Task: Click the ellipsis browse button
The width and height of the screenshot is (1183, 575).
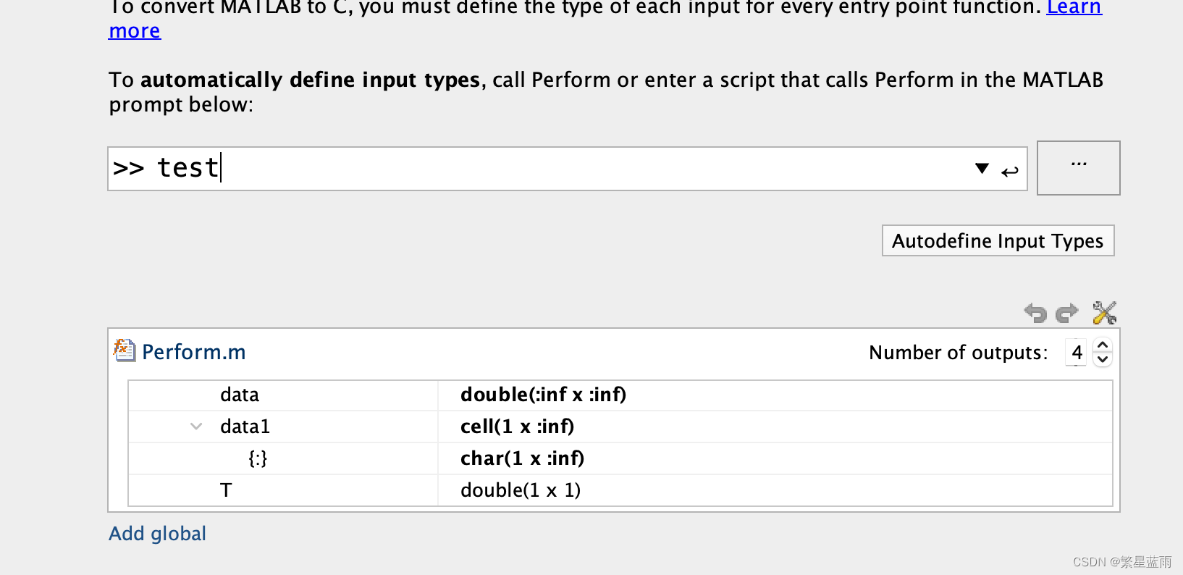Action: click(1079, 168)
